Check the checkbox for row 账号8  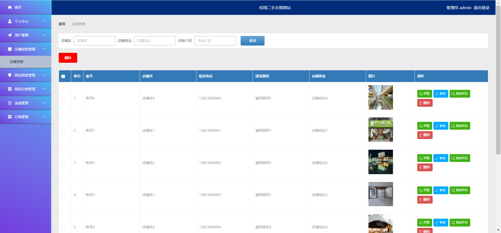point(63,98)
